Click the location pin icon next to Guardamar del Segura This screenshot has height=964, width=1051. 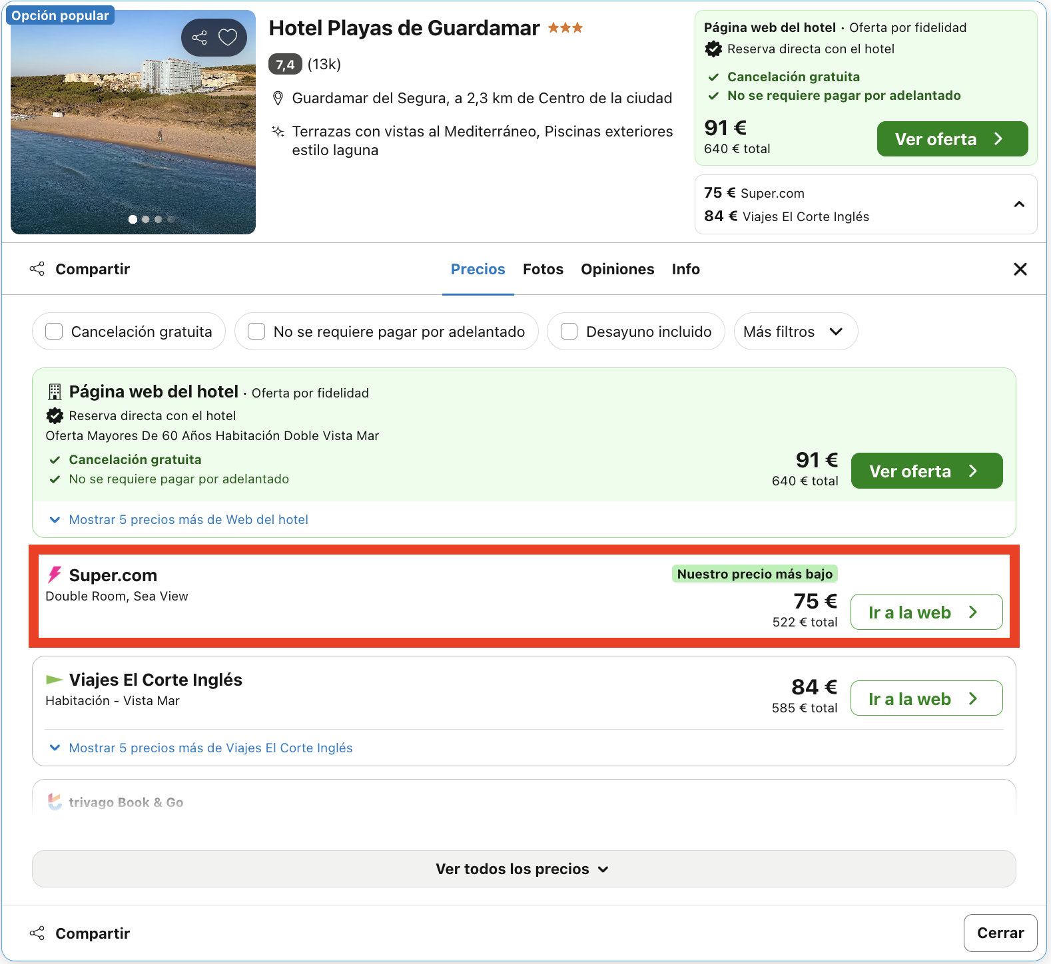[x=278, y=99]
